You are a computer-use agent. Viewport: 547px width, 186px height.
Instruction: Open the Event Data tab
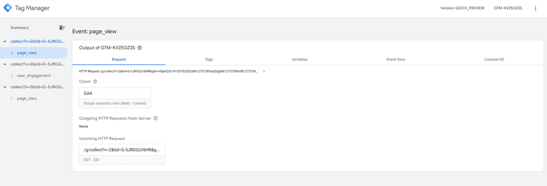tap(396, 59)
